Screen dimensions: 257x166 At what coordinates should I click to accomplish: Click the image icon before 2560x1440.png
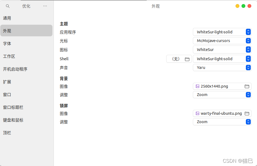(x=198, y=86)
